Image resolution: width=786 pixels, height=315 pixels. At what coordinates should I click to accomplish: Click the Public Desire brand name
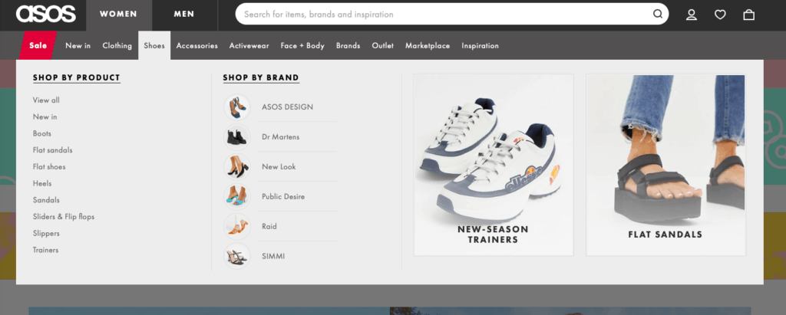click(283, 196)
